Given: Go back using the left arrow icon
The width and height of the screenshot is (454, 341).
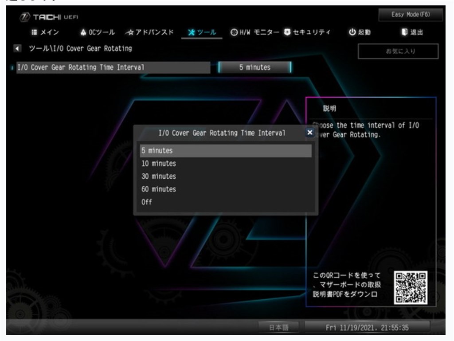Looking at the screenshot, I should click(16, 48).
